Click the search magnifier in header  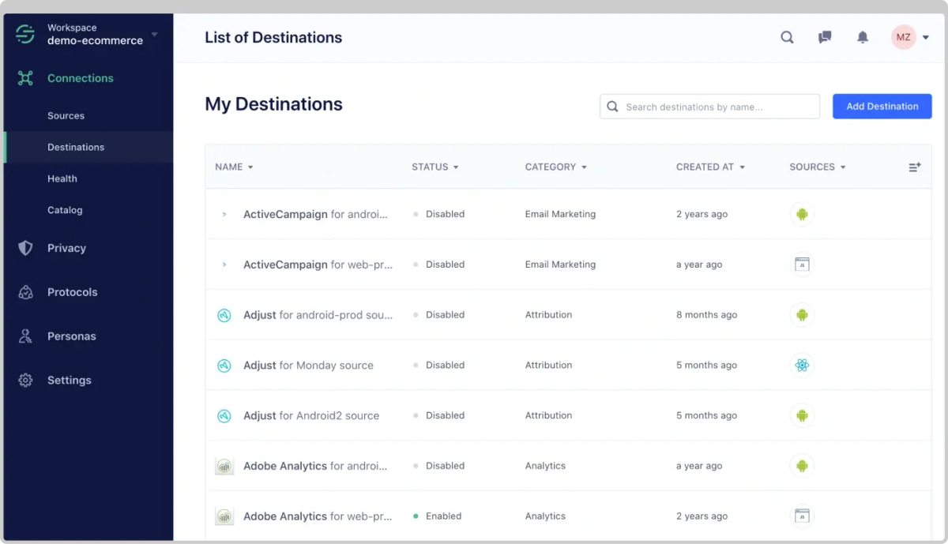(x=787, y=37)
